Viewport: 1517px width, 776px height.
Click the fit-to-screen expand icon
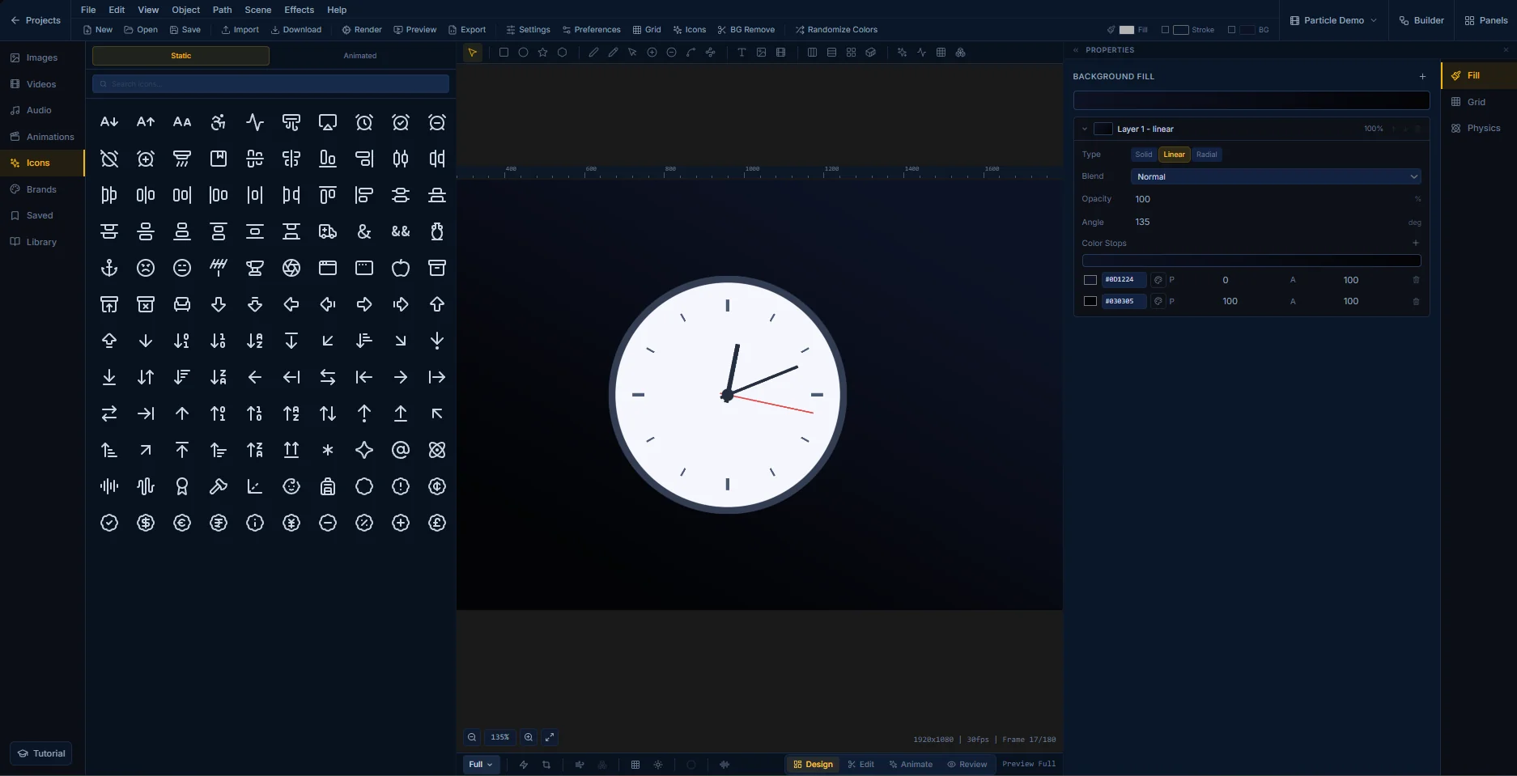coord(550,737)
